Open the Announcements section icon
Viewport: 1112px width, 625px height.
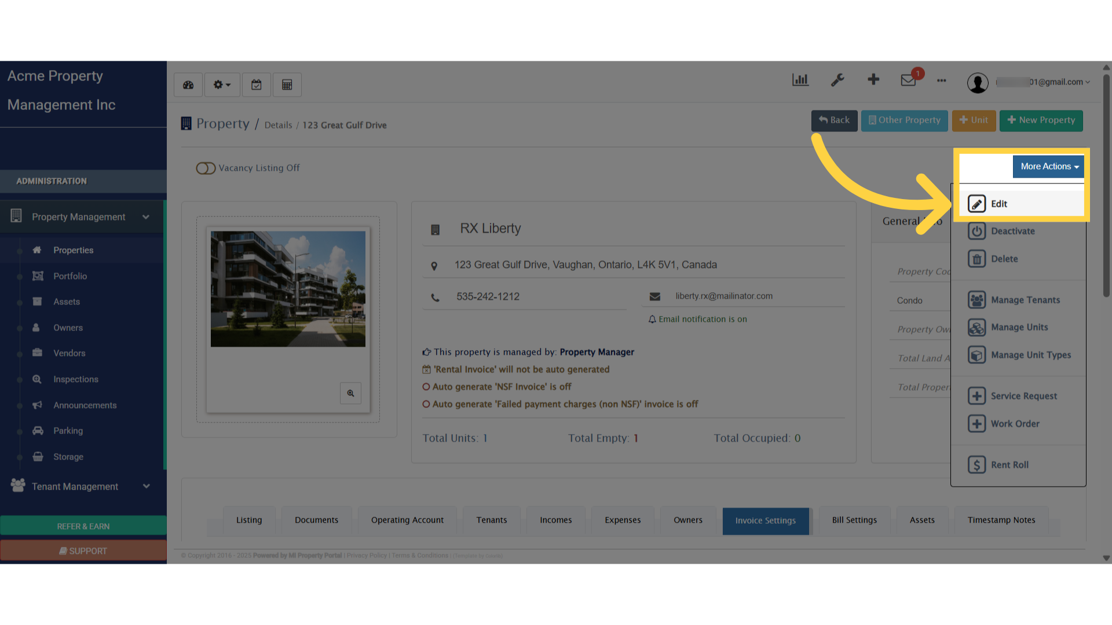37,405
